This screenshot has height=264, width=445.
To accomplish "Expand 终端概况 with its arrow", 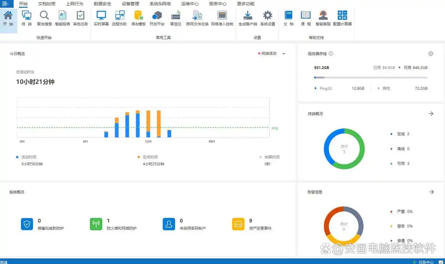I will click(x=431, y=114).
